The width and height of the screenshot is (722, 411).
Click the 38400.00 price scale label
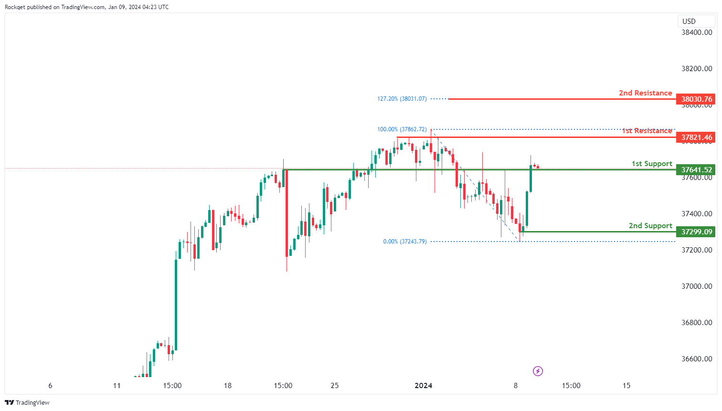[696, 32]
